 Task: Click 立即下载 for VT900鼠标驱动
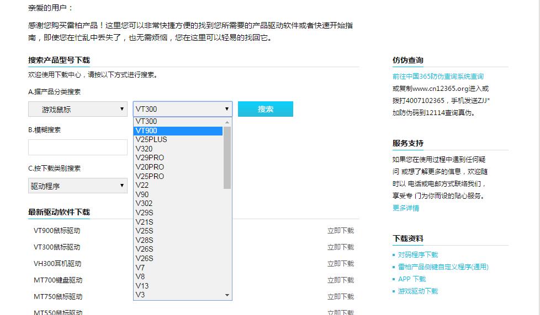(340, 231)
